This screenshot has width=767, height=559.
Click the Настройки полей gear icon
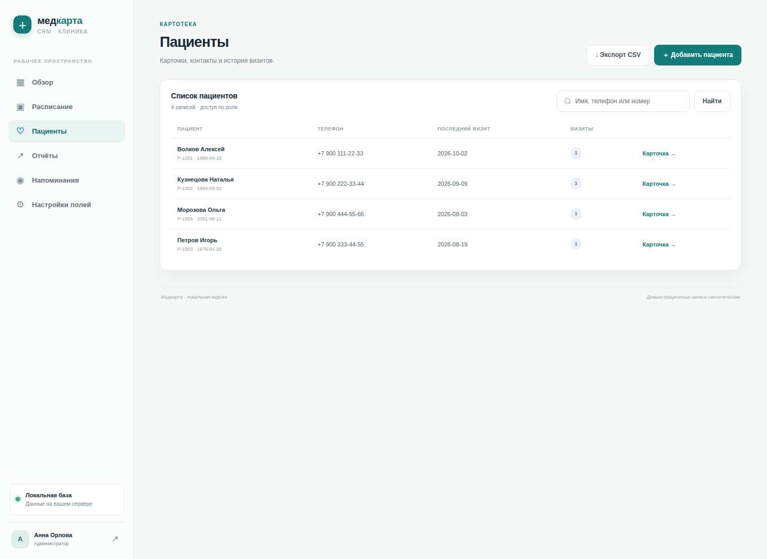point(20,205)
